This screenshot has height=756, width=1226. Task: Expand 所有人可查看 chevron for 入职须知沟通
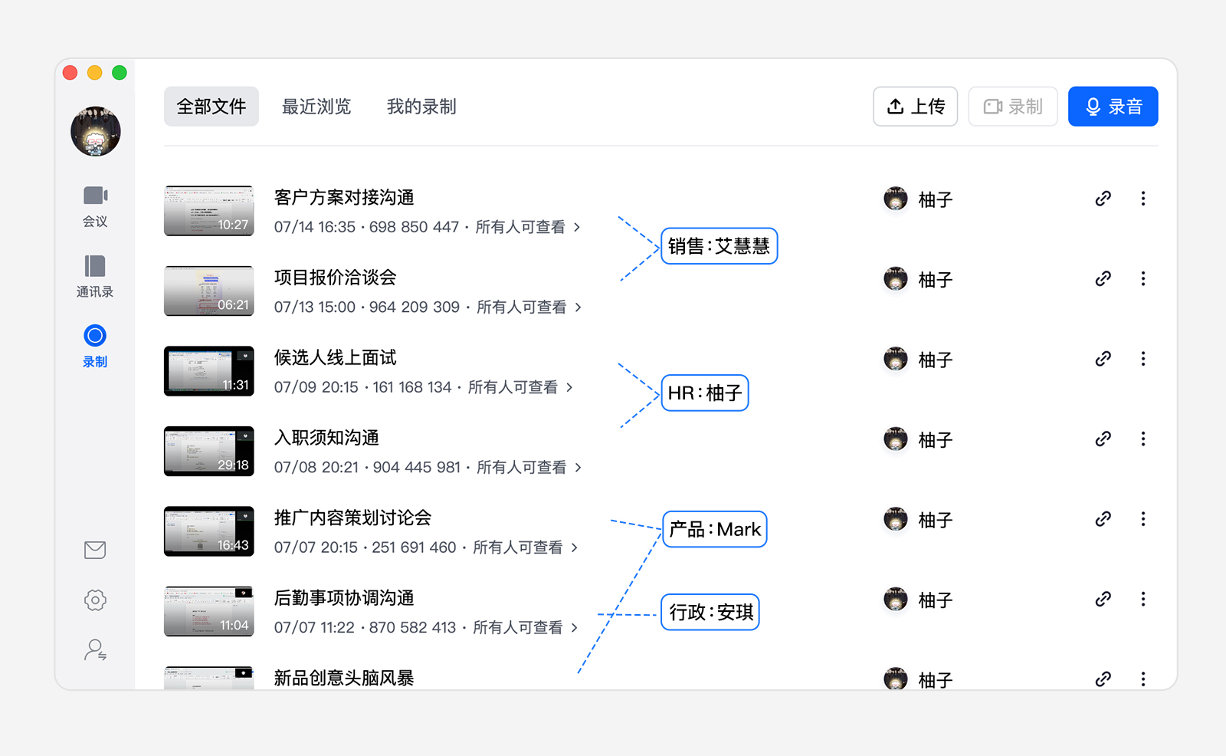coord(579,467)
